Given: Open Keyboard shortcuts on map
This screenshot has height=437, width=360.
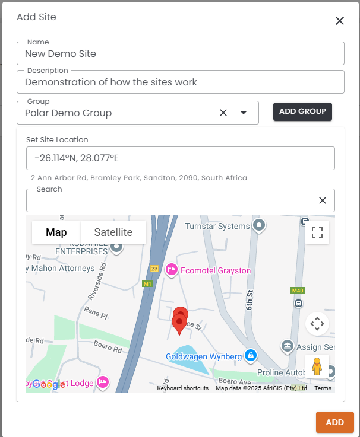Looking at the screenshot, I should (x=182, y=388).
